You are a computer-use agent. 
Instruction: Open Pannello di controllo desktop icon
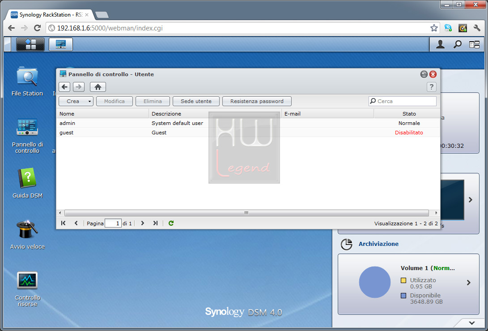click(27, 136)
